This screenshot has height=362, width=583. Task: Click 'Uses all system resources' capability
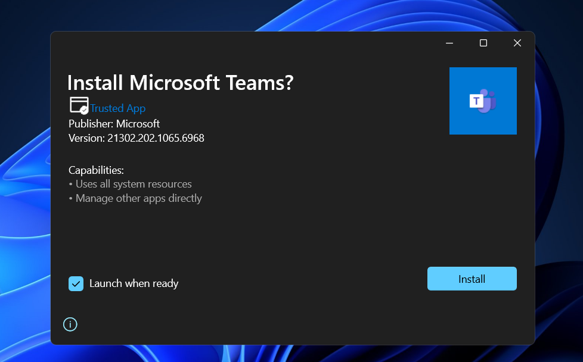[x=134, y=184]
